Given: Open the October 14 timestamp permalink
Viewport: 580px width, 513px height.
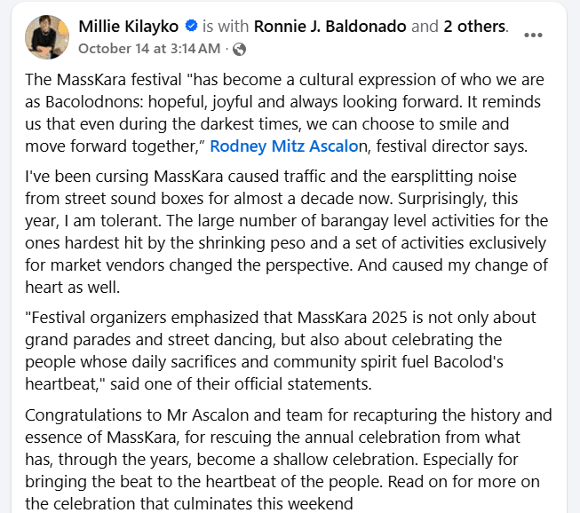Looking at the screenshot, I should (147, 48).
